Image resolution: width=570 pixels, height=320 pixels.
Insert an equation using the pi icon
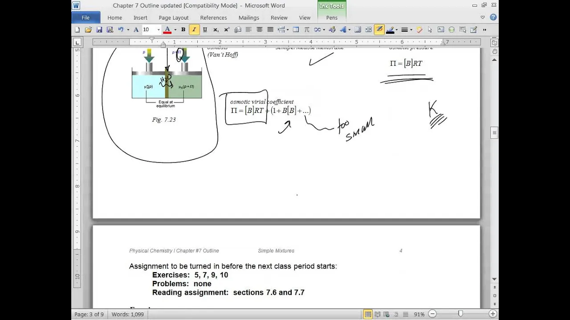306,30
